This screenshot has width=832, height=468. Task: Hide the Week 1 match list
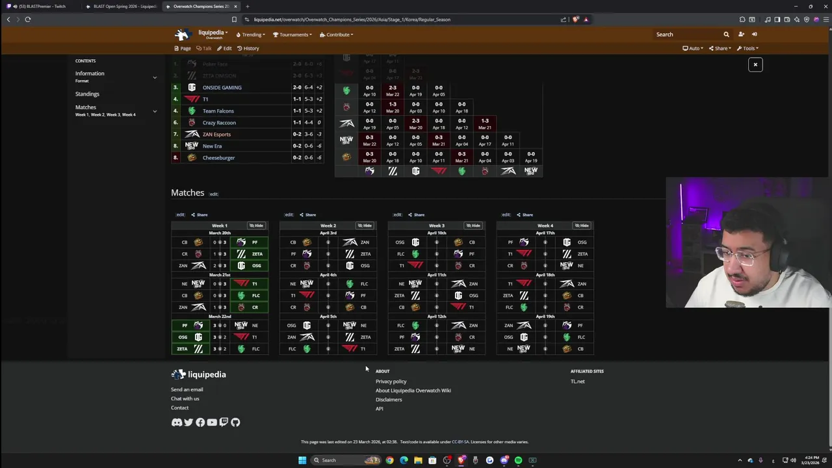(x=256, y=226)
